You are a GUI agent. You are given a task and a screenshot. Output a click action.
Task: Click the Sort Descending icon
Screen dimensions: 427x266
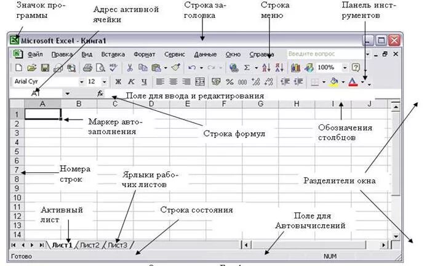tap(279, 67)
